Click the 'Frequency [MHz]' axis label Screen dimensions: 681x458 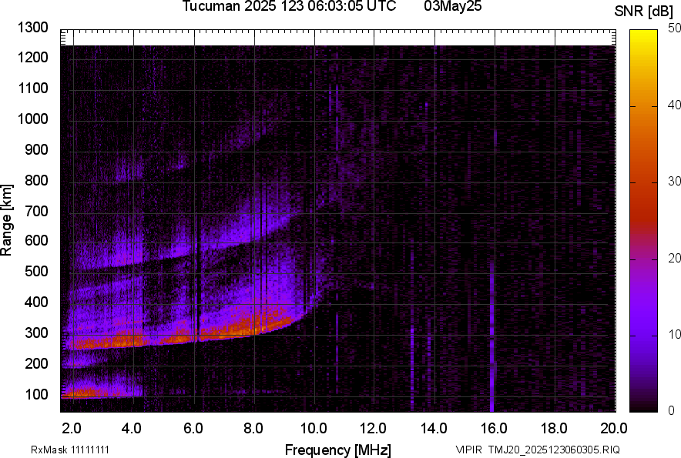click(x=338, y=450)
